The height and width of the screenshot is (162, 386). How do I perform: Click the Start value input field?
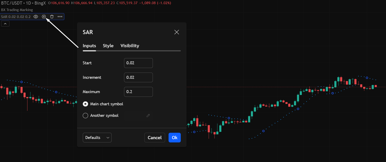point(138,63)
